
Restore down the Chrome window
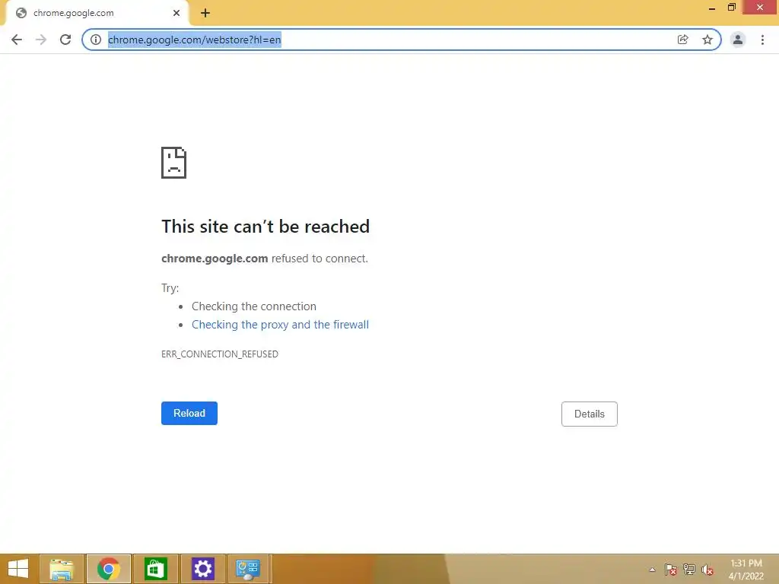(x=731, y=8)
